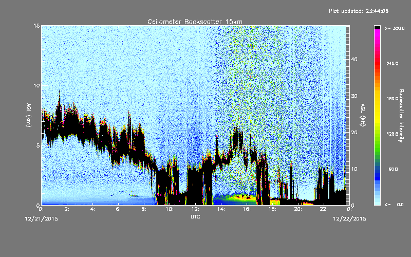
Task: Click the 30 kft tick label
Action: pyautogui.click(x=354, y=96)
